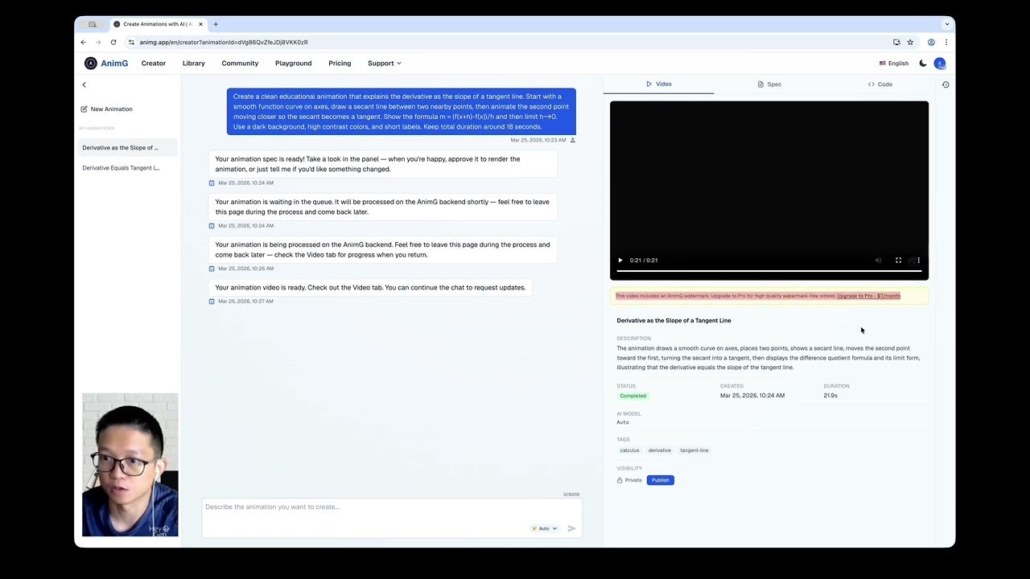The image size is (1030, 579).
Task: Open animation history clock icon
Action: [x=946, y=84]
